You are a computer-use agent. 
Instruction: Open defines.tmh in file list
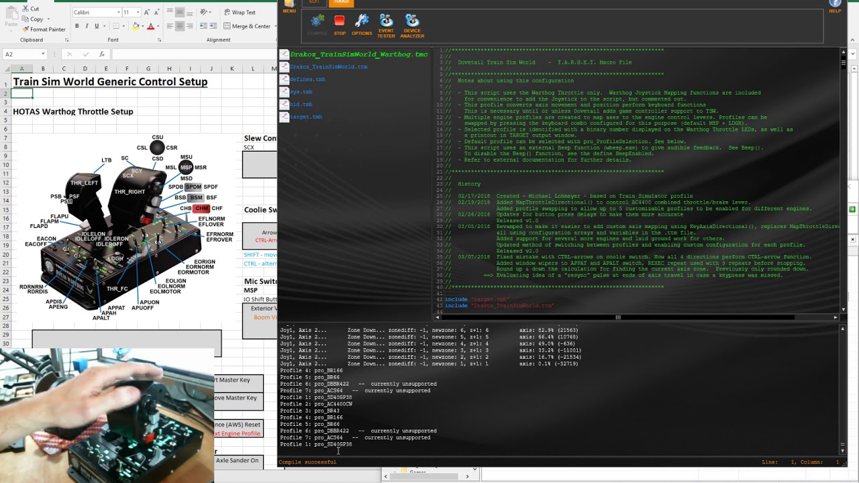307,79
